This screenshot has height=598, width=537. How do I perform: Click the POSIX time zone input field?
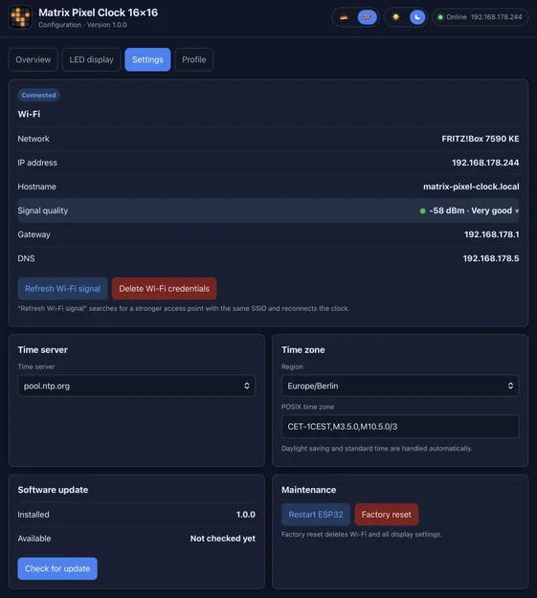[x=400, y=427]
